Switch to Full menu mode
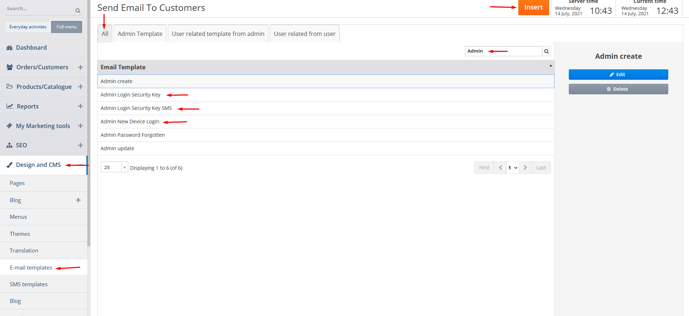 [66, 27]
